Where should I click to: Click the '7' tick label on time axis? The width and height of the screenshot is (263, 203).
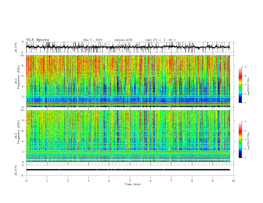(171, 181)
